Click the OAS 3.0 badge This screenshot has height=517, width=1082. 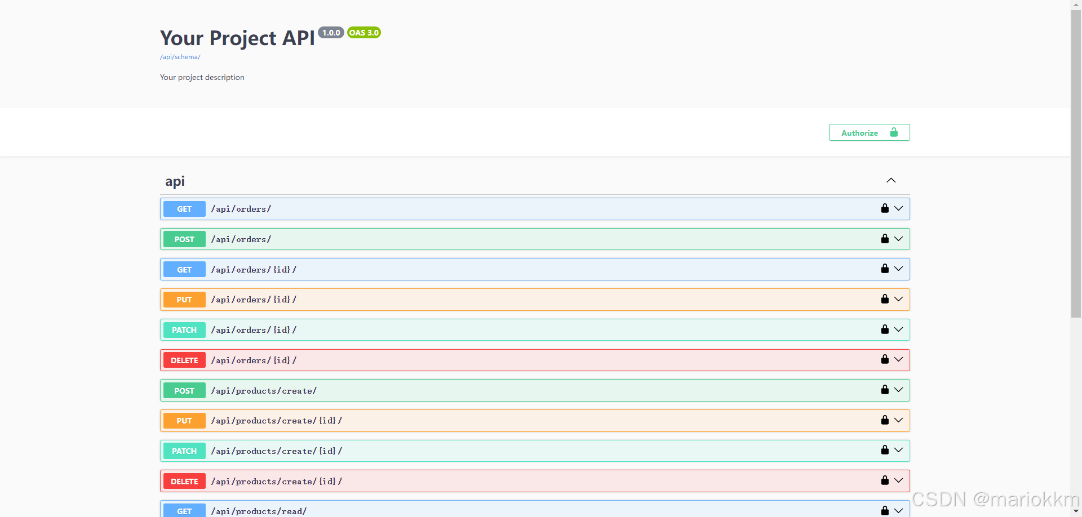[364, 33]
